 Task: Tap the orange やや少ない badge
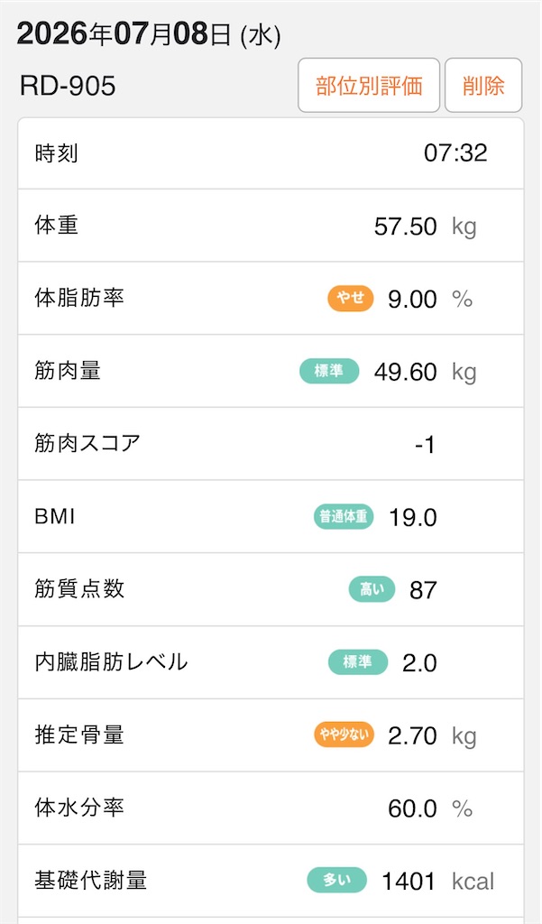click(x=344, y=735)
